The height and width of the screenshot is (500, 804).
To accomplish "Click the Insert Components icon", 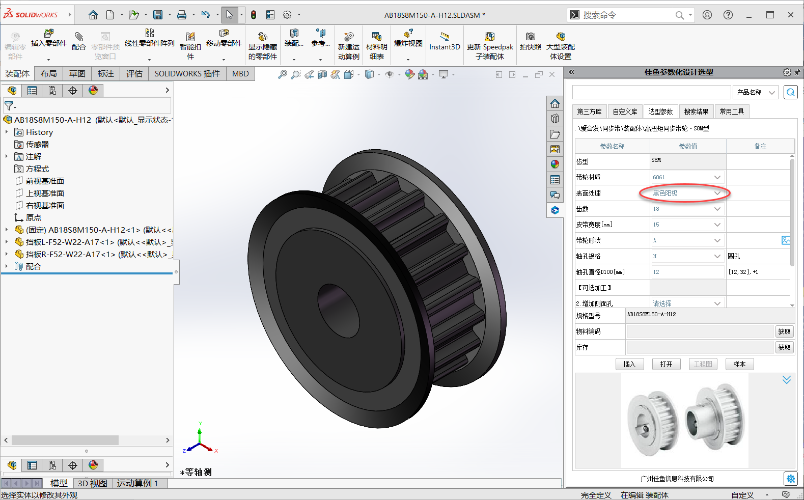I will click(x=48, y=34).
